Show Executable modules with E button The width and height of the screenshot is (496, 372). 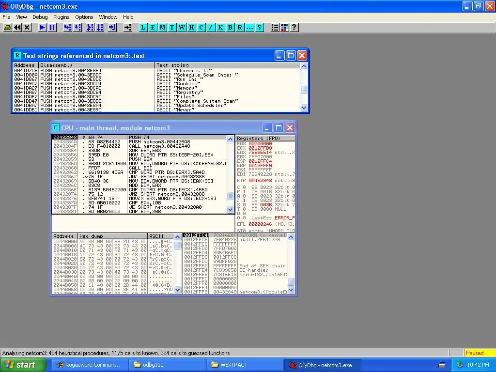point(153,28)
